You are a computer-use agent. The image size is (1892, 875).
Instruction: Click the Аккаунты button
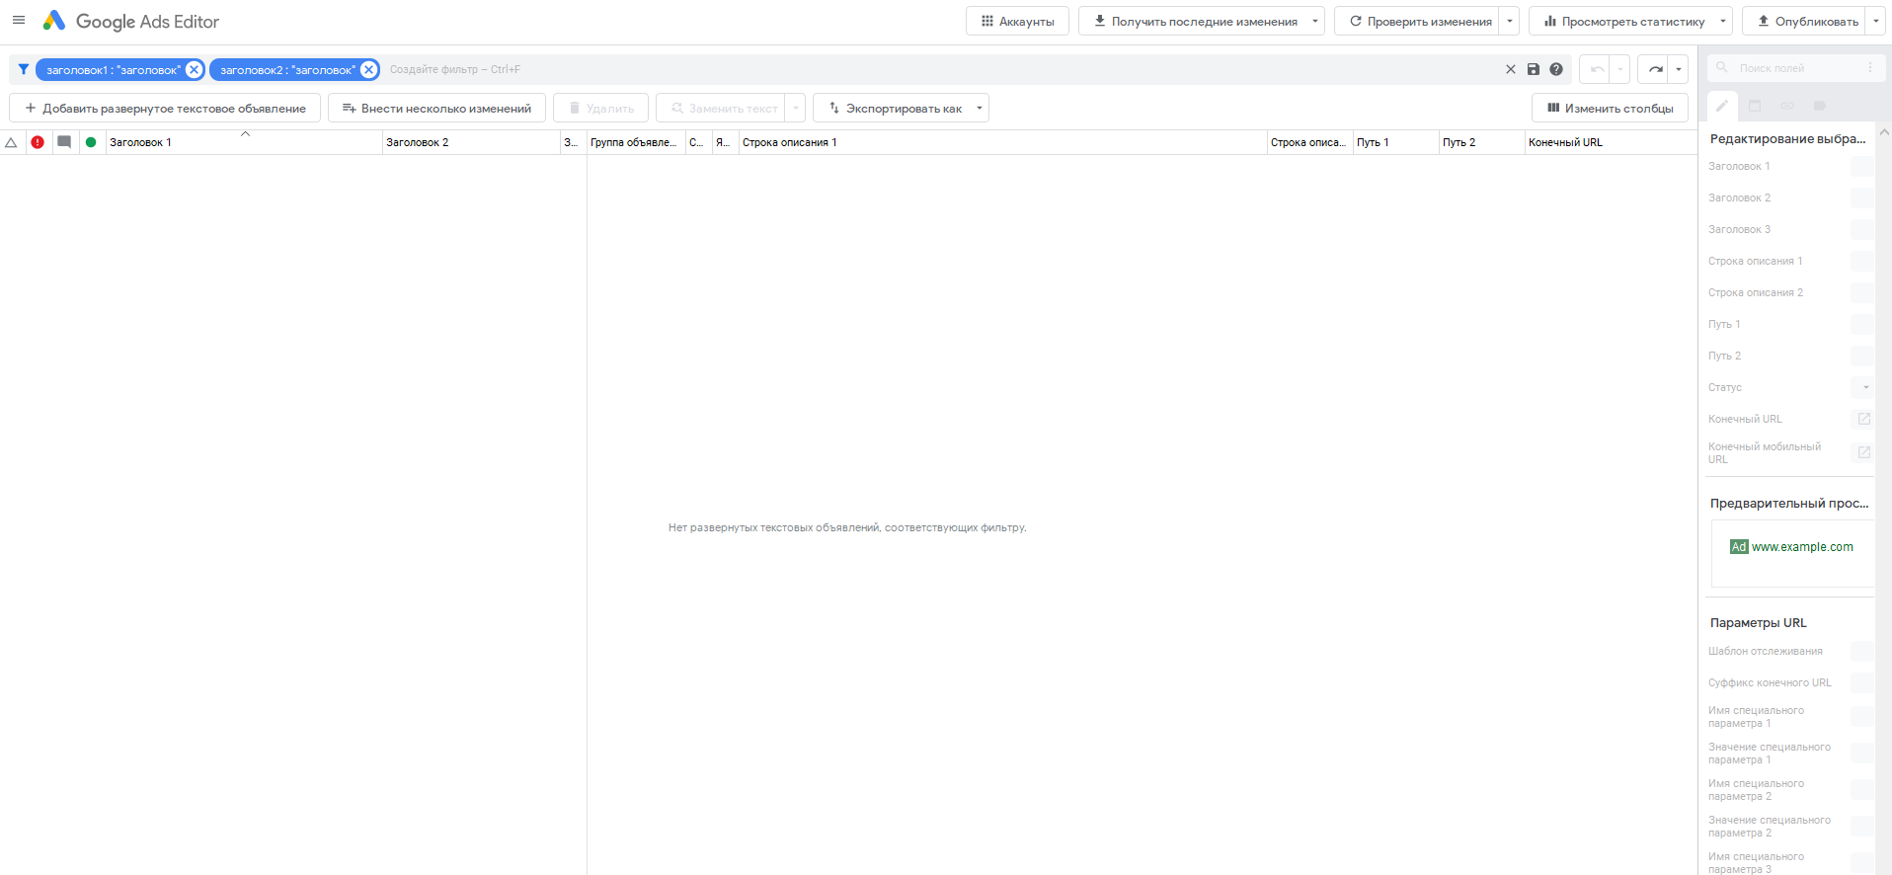click(x=1017, y=21)
